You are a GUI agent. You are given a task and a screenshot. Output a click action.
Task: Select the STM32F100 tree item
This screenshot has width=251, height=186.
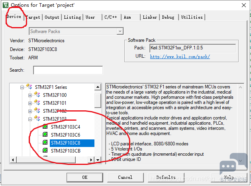coord(55,95)
